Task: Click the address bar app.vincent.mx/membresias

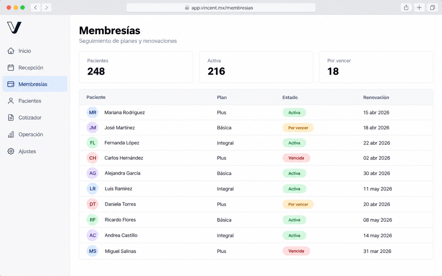Action: [x=221, y=8]
